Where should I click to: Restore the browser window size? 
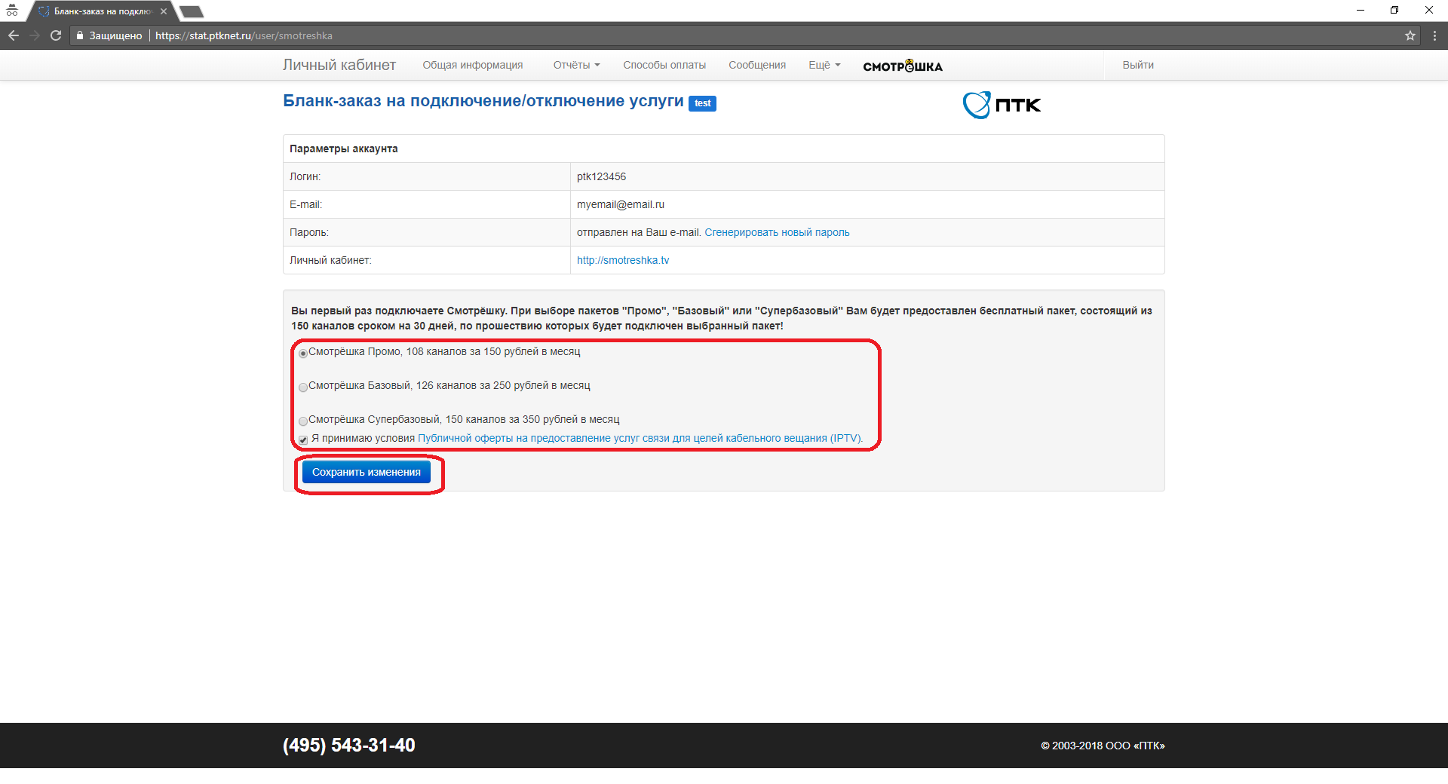click(1394, 11)
